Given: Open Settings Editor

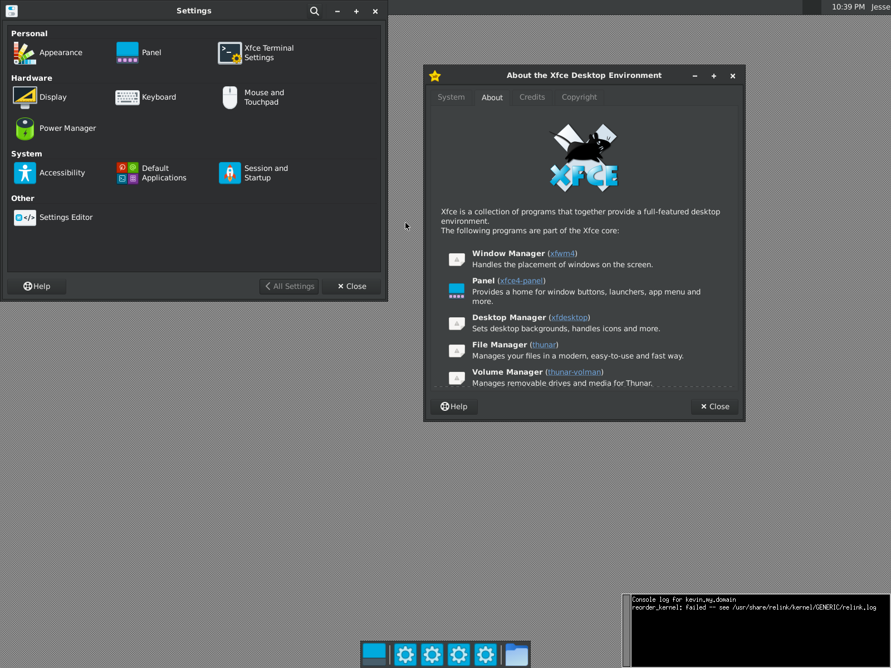Looking at the screenshot, I should click(53, 218).
